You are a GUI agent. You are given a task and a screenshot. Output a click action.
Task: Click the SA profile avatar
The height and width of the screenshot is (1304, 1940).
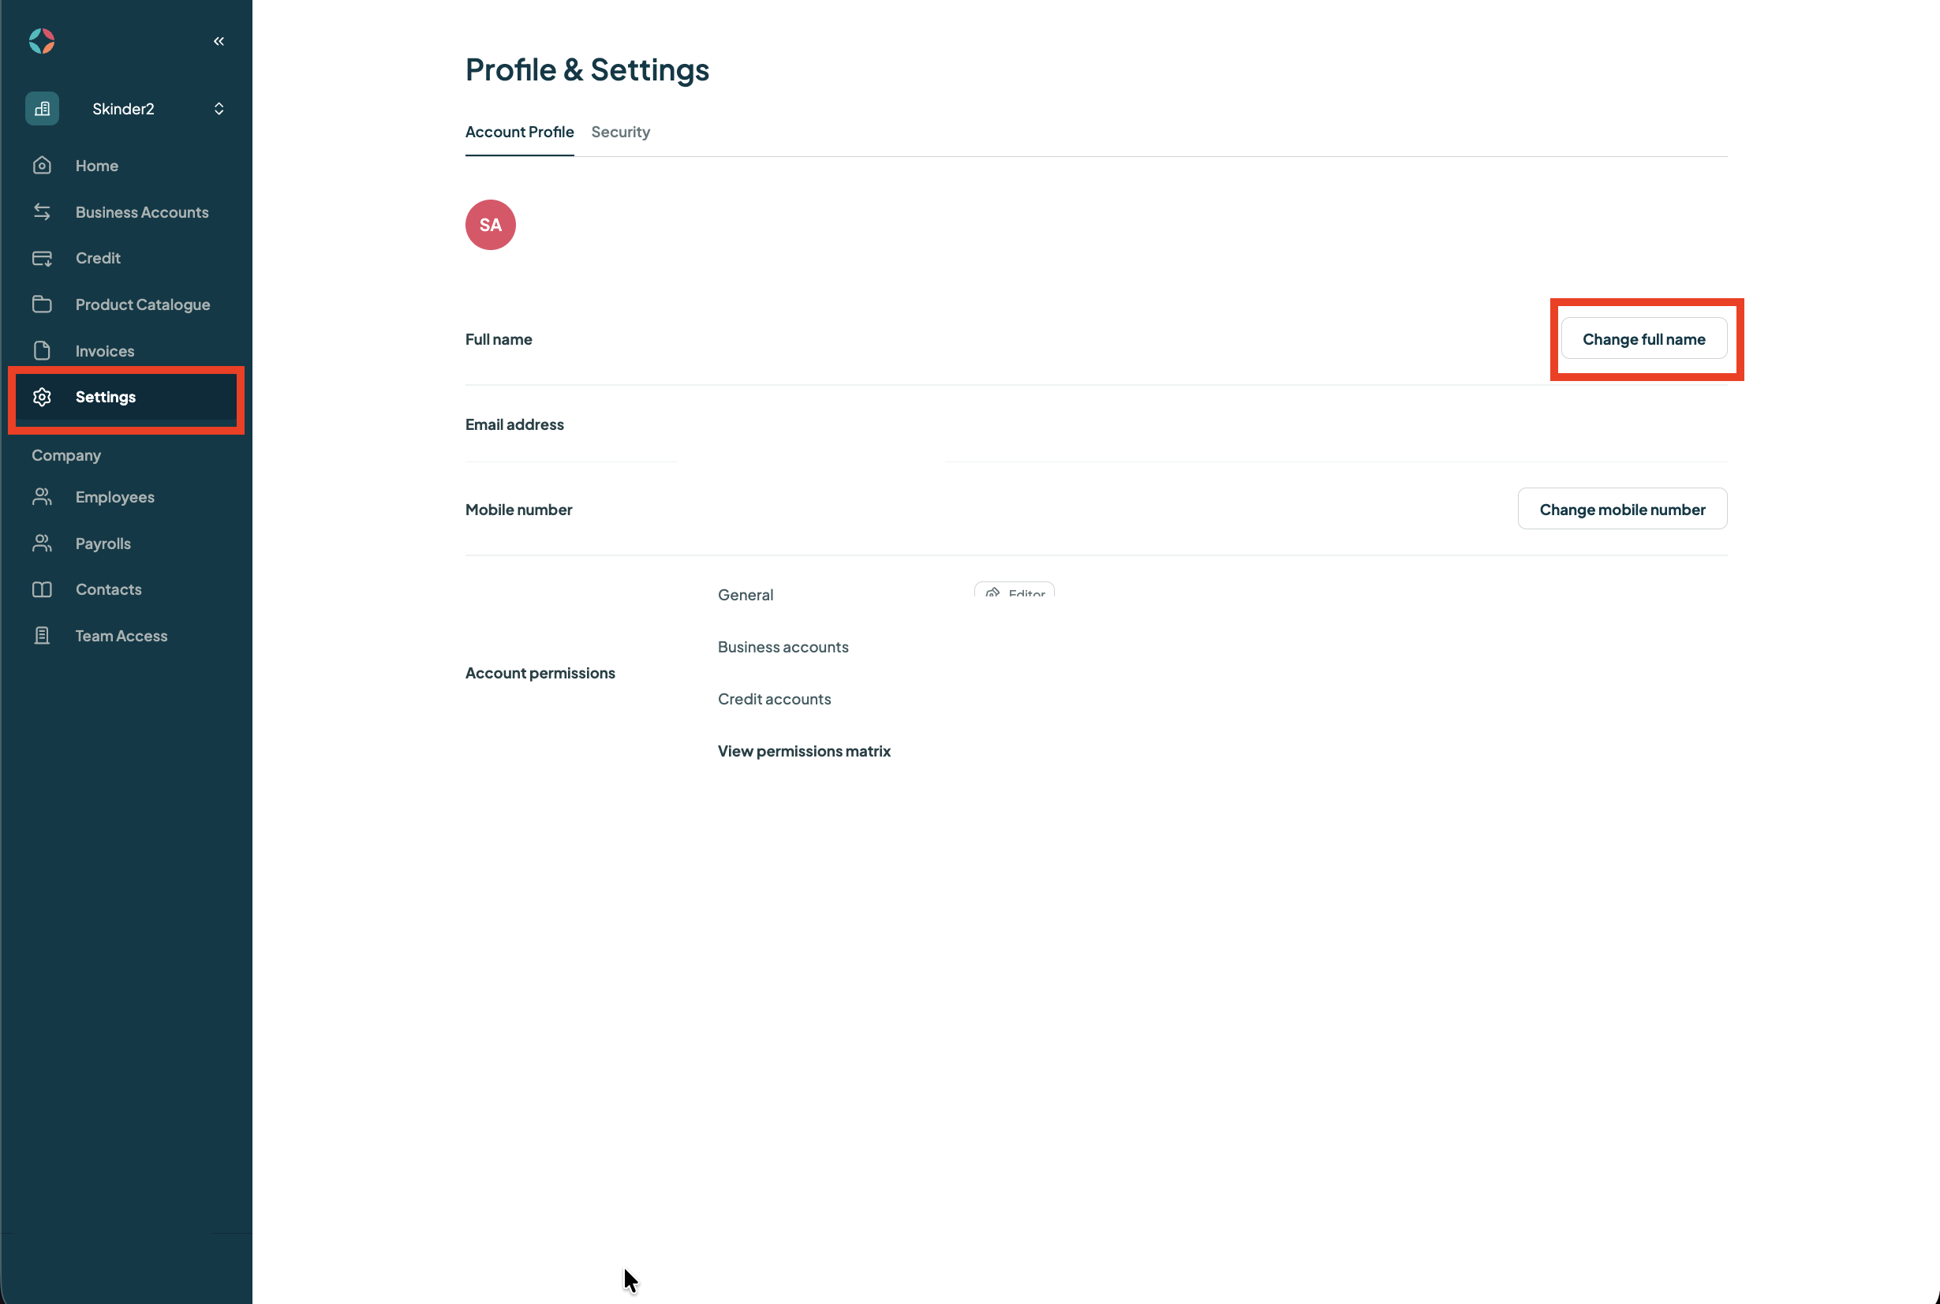click(491, 226)
